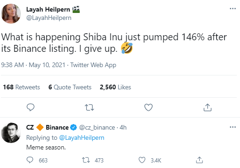Like CZ's Meme season reply

click(x=142, y=160)
